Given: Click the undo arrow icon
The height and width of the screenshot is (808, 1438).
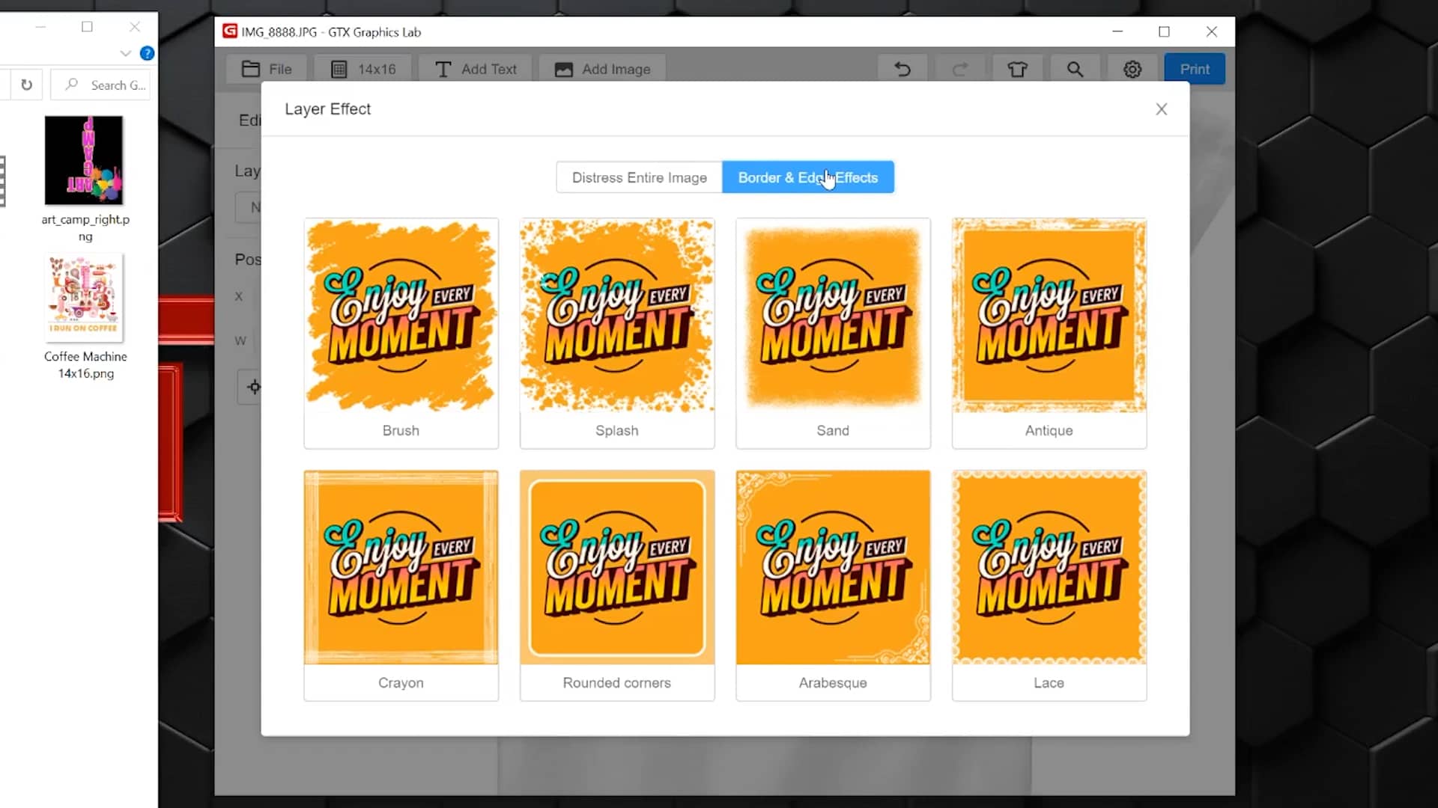Looking at the screenshot, I should [x=902, y=70].
